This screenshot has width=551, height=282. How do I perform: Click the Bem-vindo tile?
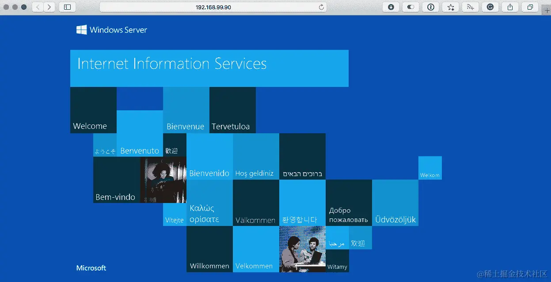tap(117, 180)
